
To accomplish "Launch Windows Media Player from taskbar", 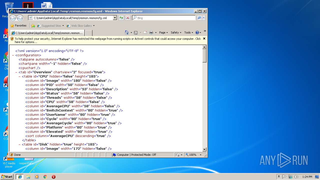I will pyautogui.click(x=37, y=176).
